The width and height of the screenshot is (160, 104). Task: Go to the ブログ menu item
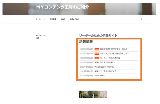click(x=63, y=19)
